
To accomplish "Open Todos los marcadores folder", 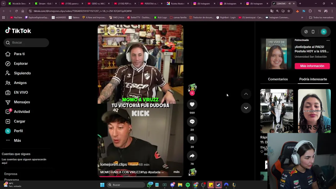I will pyautogui.click(x=321, y=18).
